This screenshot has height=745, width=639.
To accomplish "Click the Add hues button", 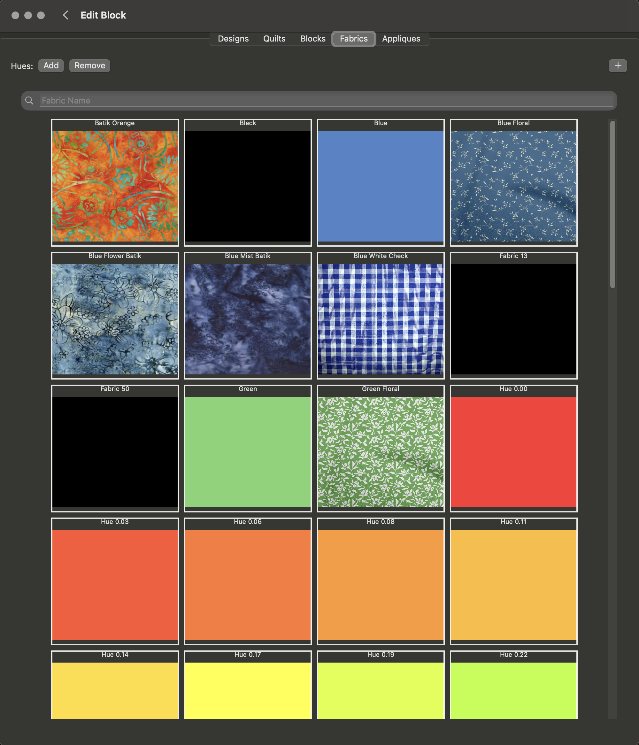I will coord(51,65).
